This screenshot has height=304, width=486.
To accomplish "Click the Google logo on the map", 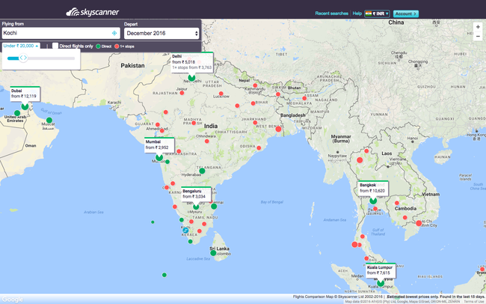I will click(13, 300).
